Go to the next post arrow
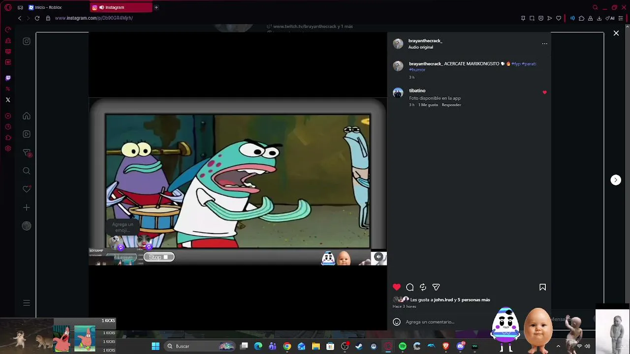 (x=616, y=180)
